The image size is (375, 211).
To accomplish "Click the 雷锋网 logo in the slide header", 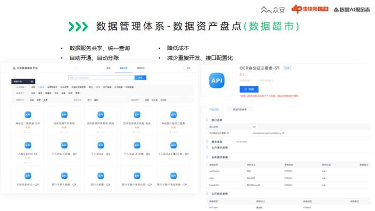I will pos(310,9).
